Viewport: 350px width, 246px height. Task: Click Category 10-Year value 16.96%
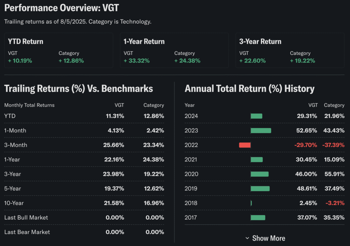[154, 203]
